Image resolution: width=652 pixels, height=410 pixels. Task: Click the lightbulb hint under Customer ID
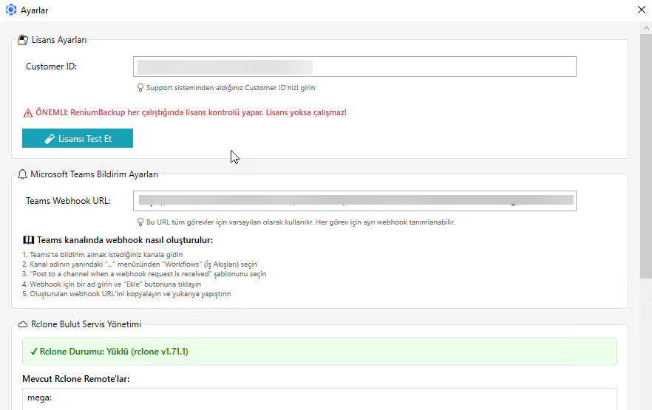pyautogui.click(x=140, y=88)
